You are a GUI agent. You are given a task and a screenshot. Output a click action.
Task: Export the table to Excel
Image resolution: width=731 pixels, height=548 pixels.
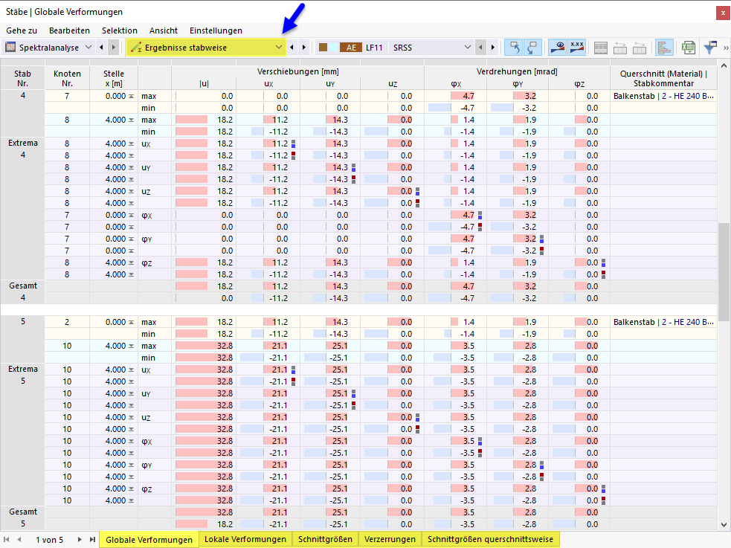(688, 48)
